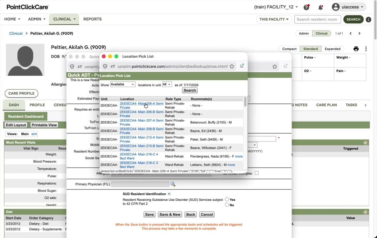The height and width of the screenshot is (238, 377).
Task: Click the Save & New button
Action: click(x=170, y=215)
